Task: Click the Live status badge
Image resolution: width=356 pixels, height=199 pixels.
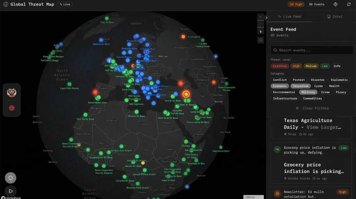Action: [65, 4]
